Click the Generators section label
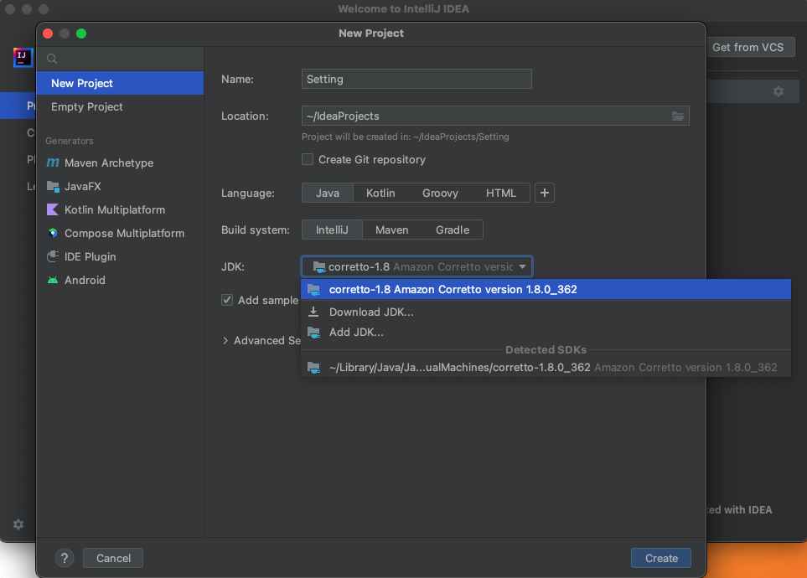 pyautogui.click(x=70, y=141)
